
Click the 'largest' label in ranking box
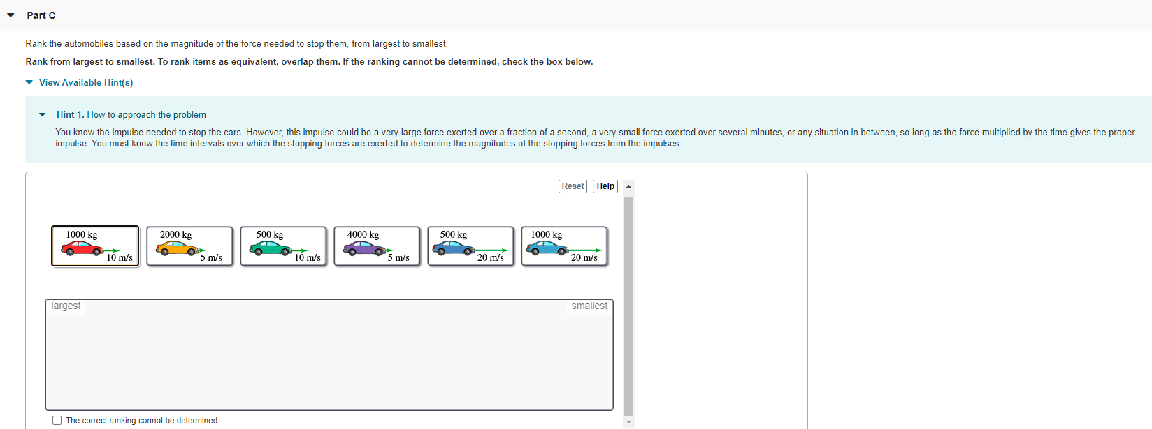66,306
